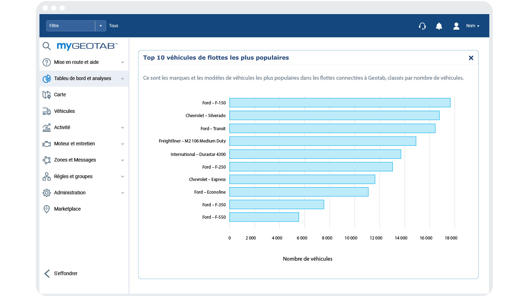
Task: Click the Ford – F-150 axis label
Action: [214, 103]
